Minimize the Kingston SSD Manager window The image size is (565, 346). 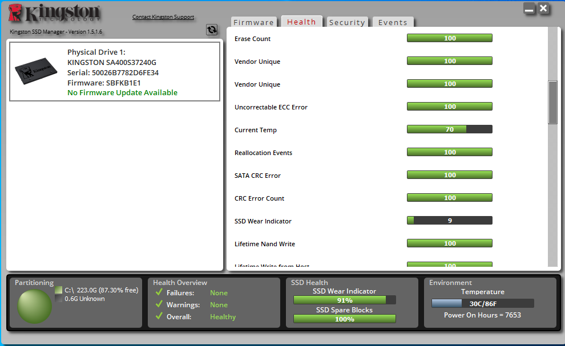click(529, 9)
